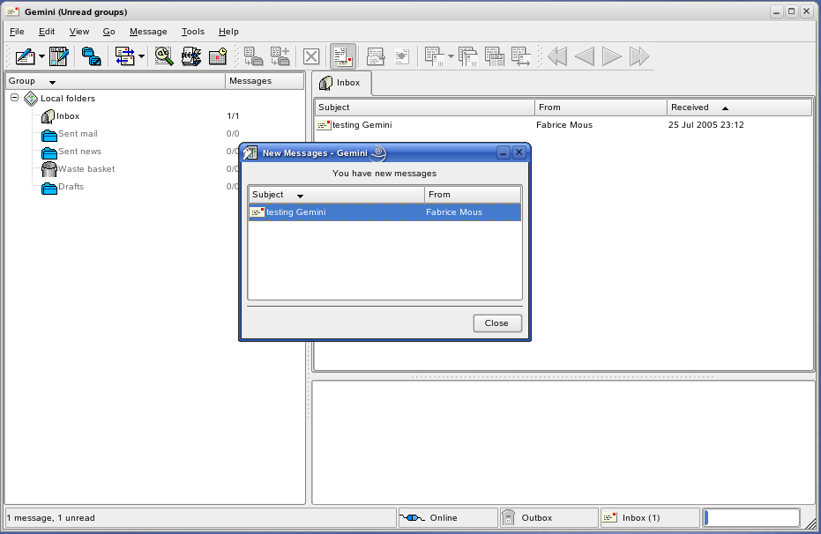Click the Close button in New Messages dialog

click(497, 323)
